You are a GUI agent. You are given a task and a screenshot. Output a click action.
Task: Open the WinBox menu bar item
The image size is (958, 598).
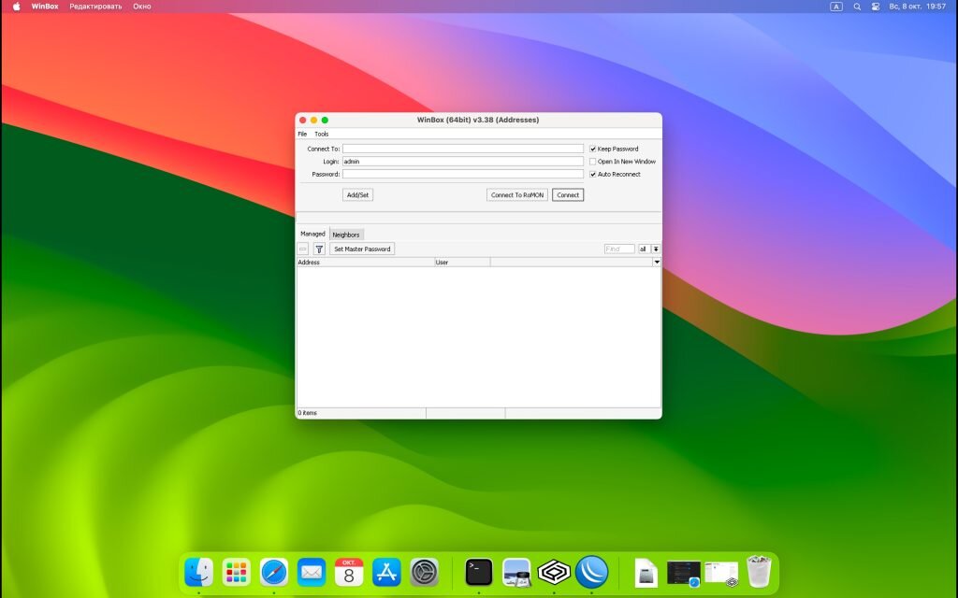45,7
